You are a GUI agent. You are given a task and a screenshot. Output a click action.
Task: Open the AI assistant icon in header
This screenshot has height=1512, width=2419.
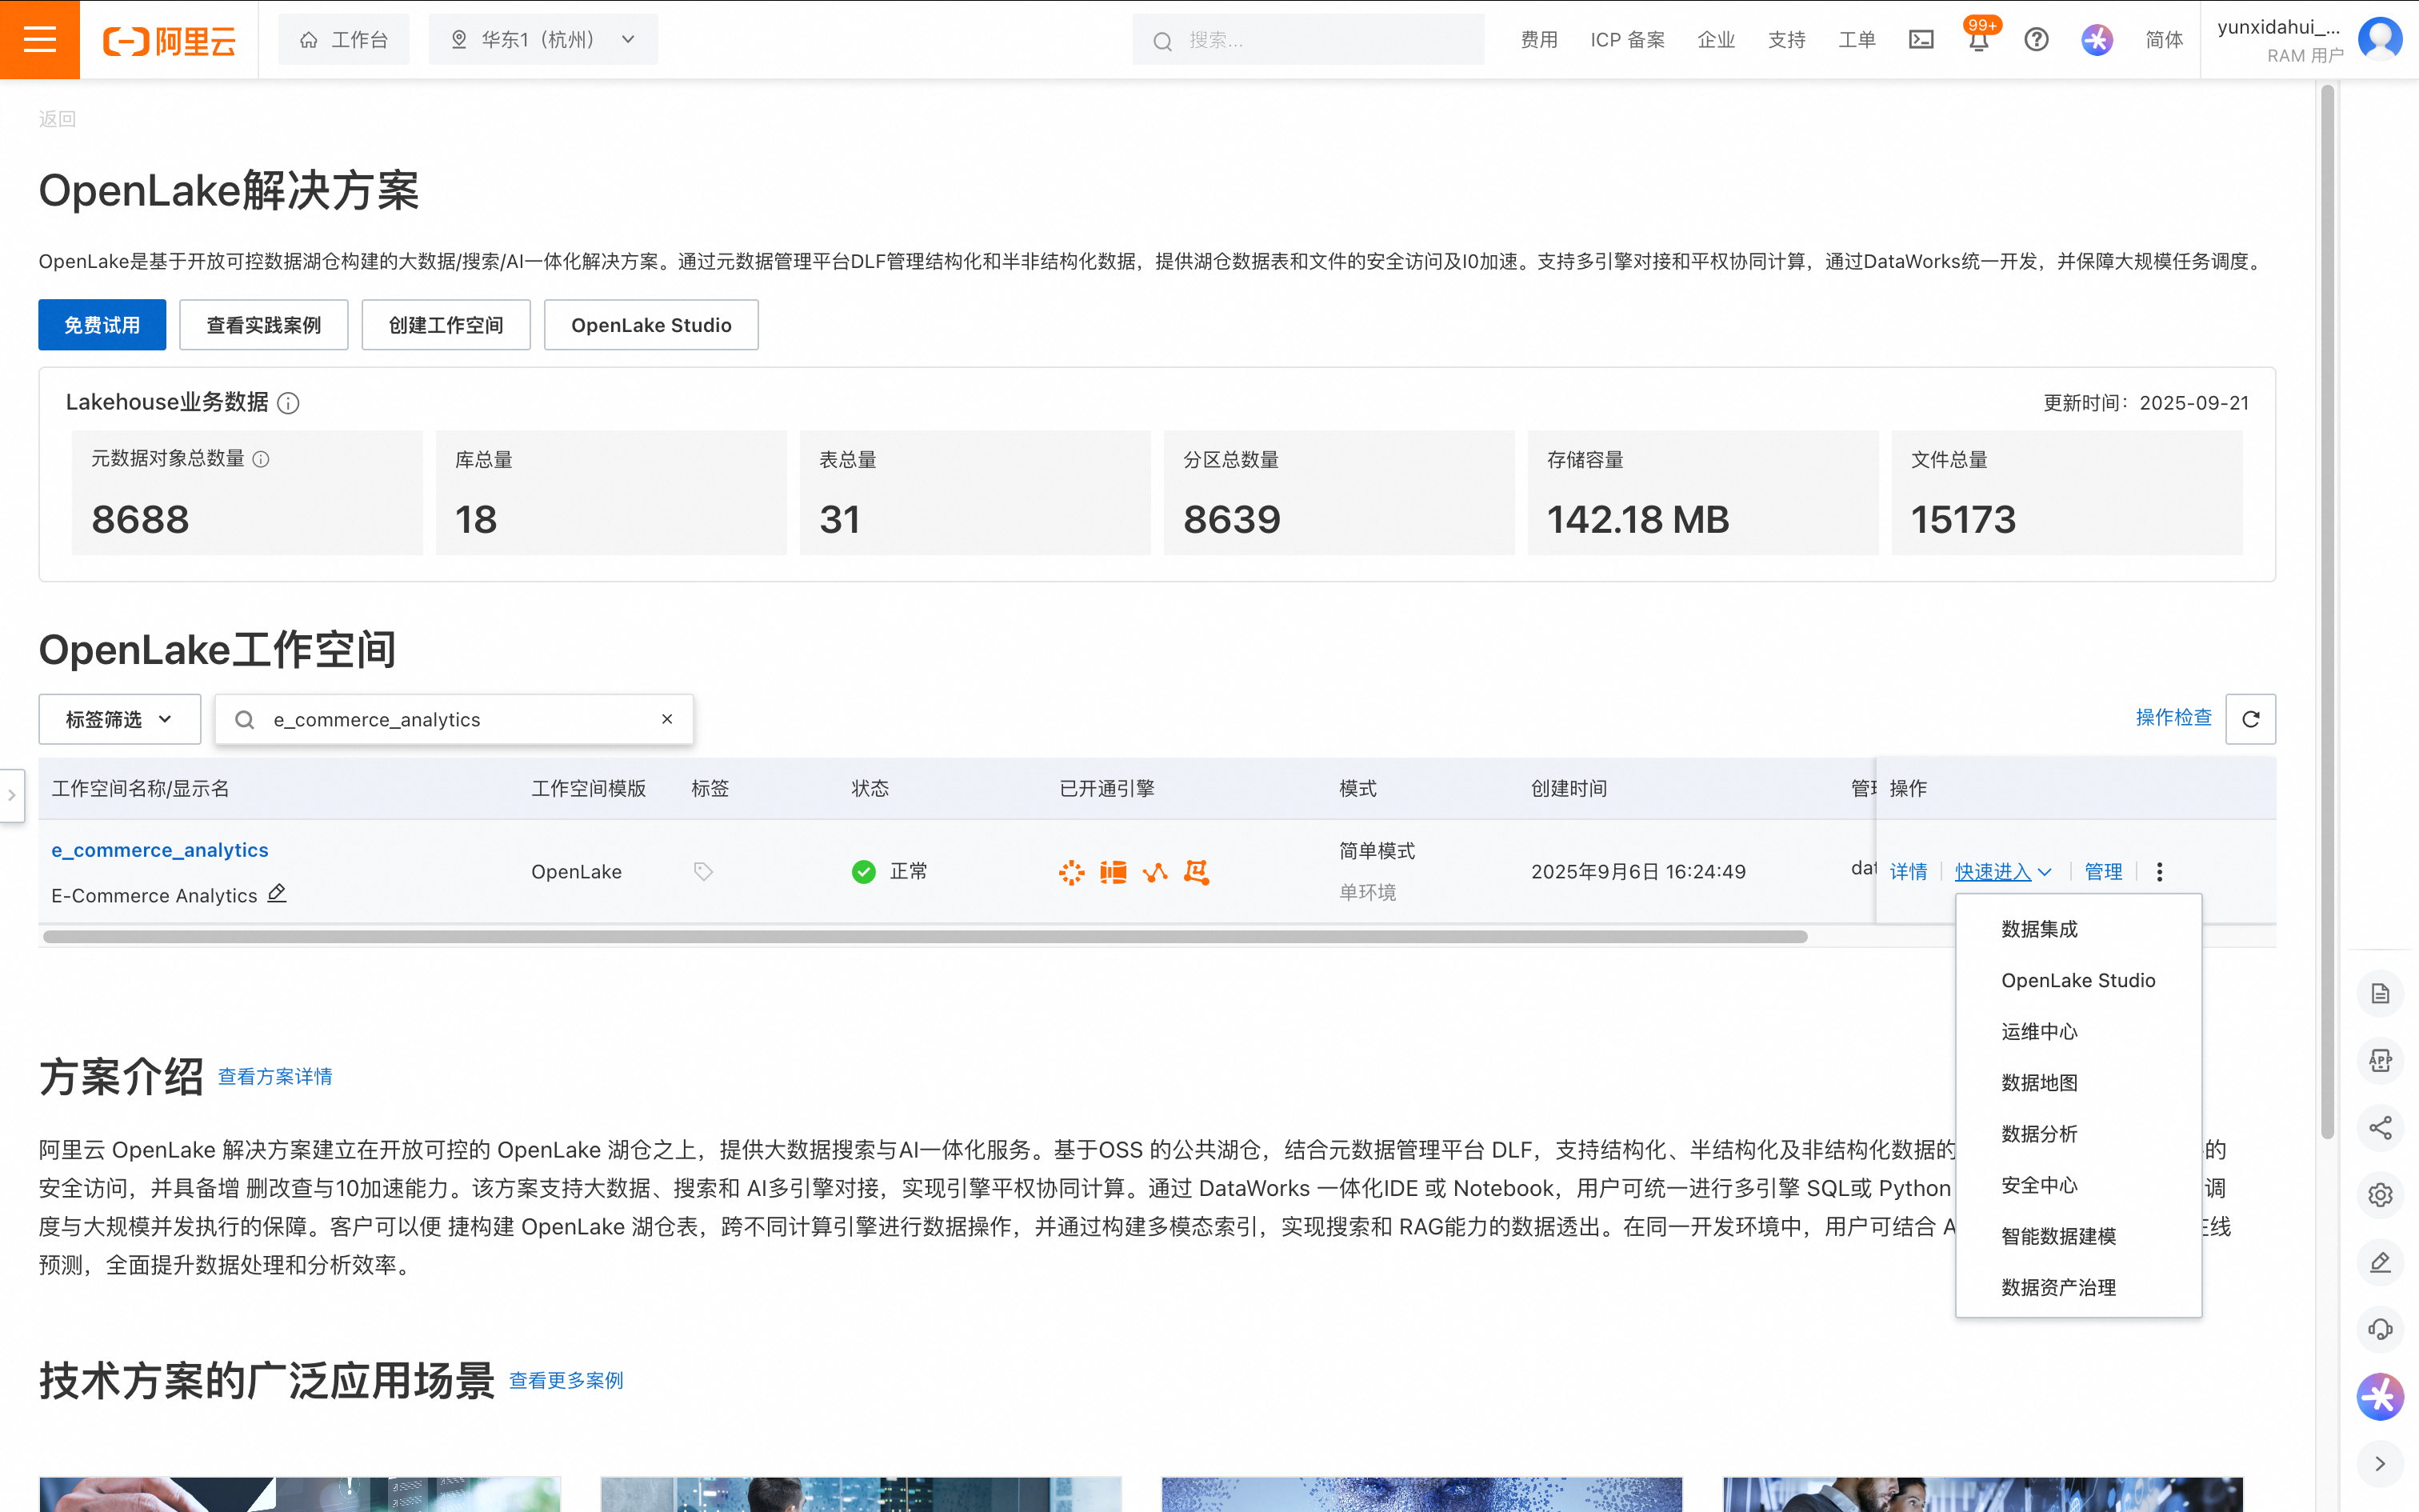2096,40
